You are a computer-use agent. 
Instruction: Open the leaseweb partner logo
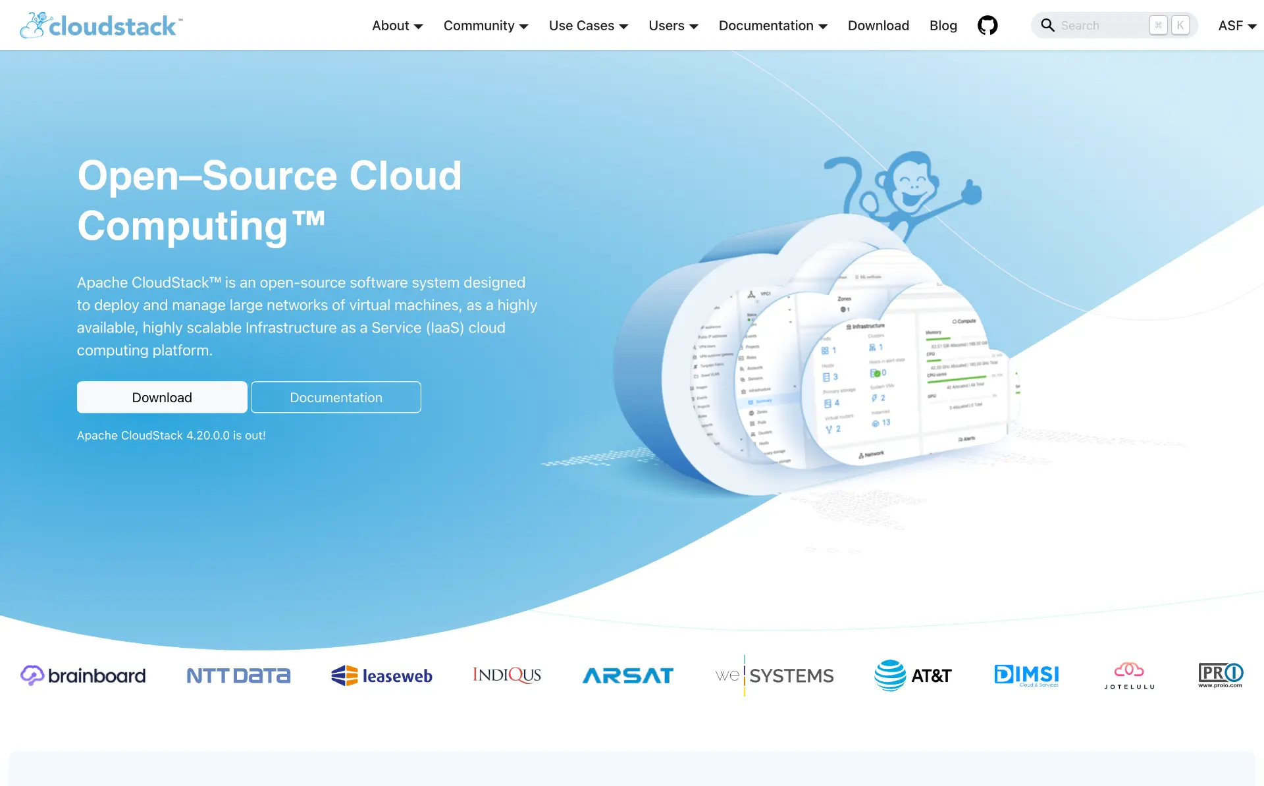pos(381,675)
